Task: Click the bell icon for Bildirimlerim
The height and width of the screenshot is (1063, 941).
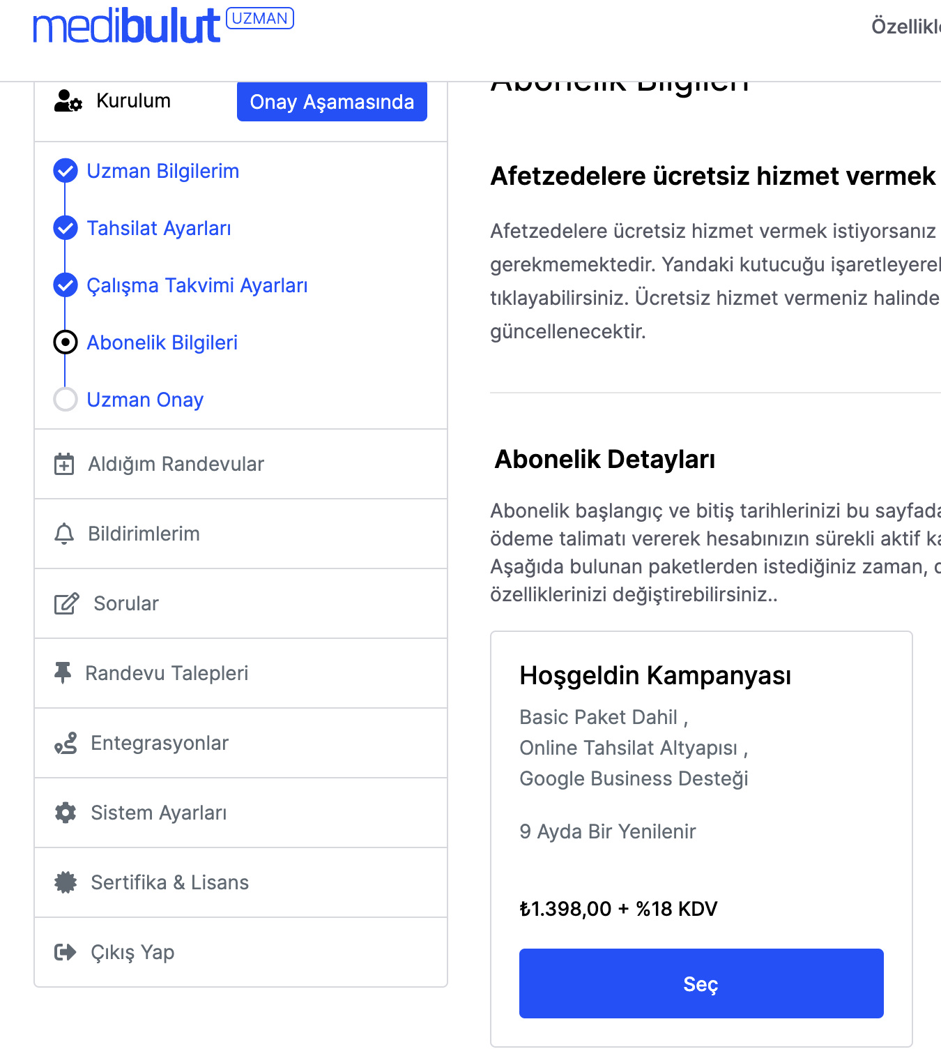Action: click(64, 534)
